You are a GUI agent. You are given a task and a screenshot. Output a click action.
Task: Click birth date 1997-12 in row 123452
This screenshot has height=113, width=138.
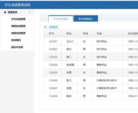[133, 49]
